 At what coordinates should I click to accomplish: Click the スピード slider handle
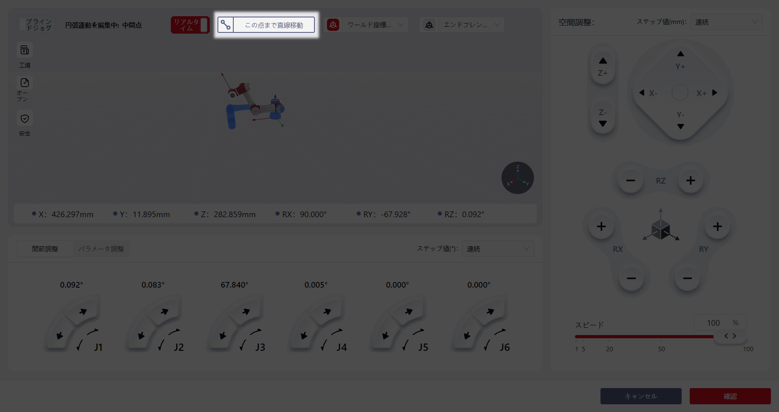point(730,336)
